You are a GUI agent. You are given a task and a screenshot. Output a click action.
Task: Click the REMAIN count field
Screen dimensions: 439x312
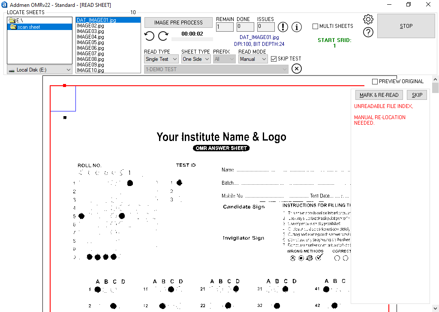(x=225, y=27)
